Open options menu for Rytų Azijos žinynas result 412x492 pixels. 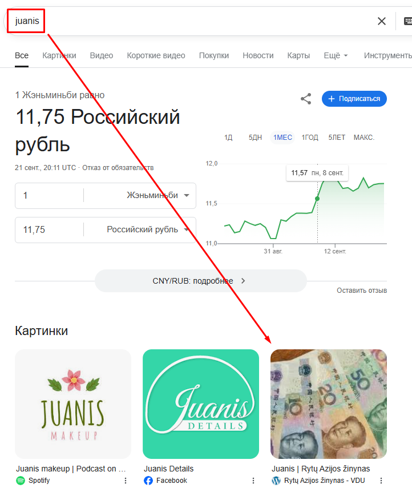tap(381, 481)
